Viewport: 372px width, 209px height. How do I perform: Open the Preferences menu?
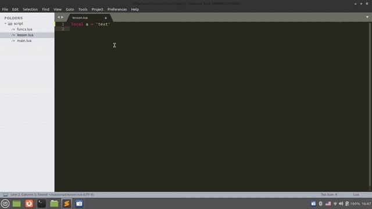point(117,9)
